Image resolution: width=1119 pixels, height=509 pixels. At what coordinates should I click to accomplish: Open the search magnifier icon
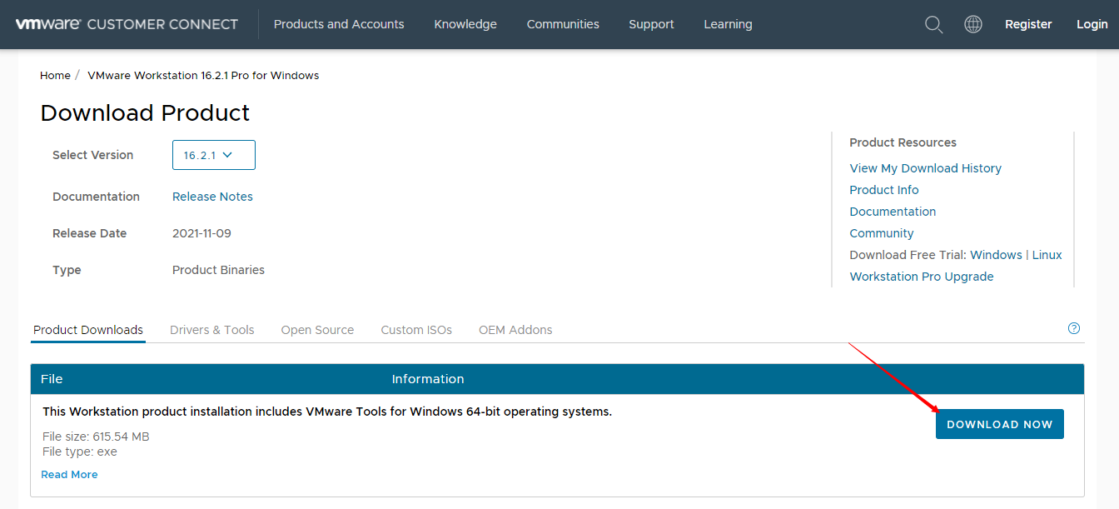934,24
